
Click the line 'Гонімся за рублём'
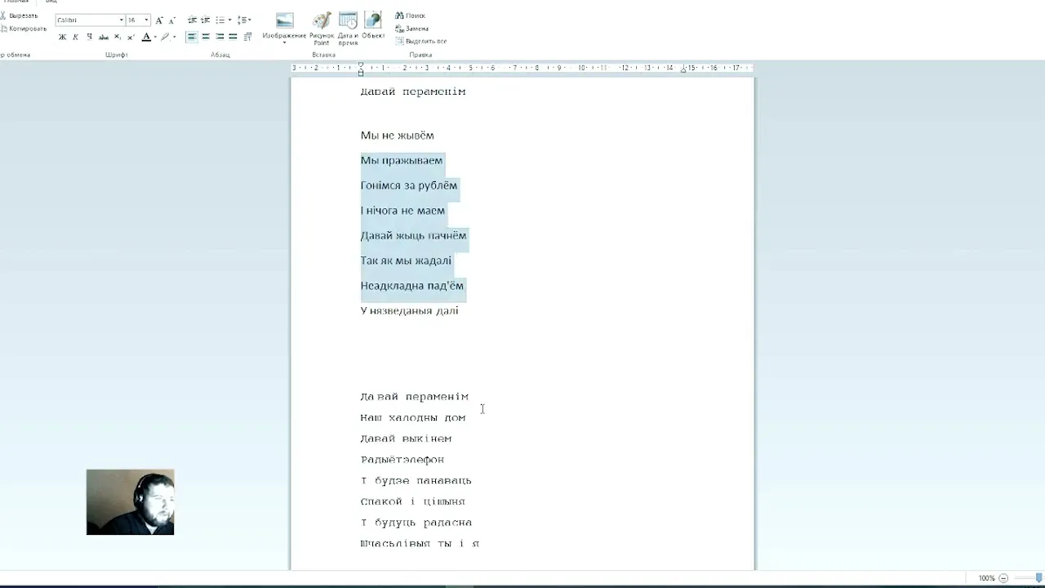pyautogui.click(x=409, y=185)
